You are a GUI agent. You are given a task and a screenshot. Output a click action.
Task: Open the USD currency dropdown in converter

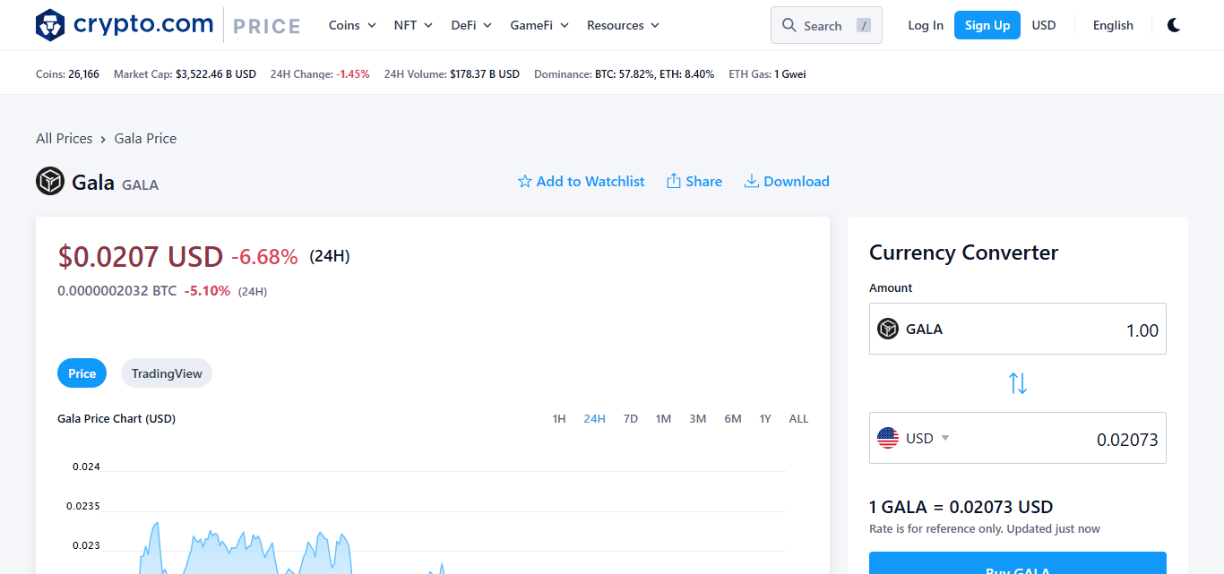click(x=927, y=438)
